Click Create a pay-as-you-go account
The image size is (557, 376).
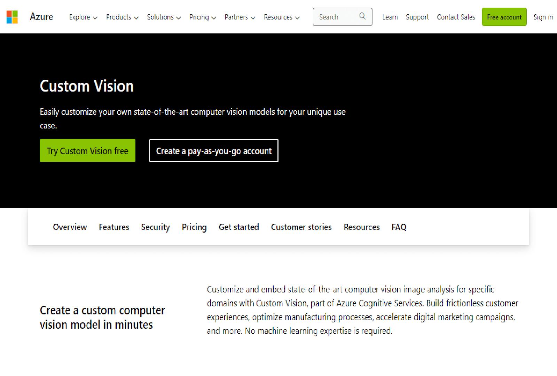pyautogui.click(x=213, y=151)
